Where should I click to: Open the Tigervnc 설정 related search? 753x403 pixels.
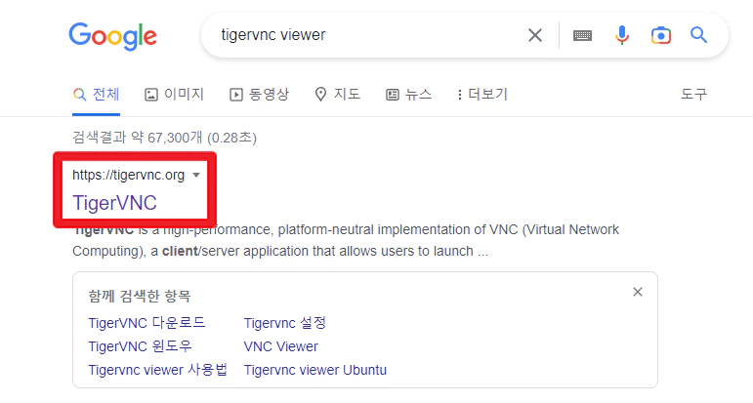click(285, 323)
